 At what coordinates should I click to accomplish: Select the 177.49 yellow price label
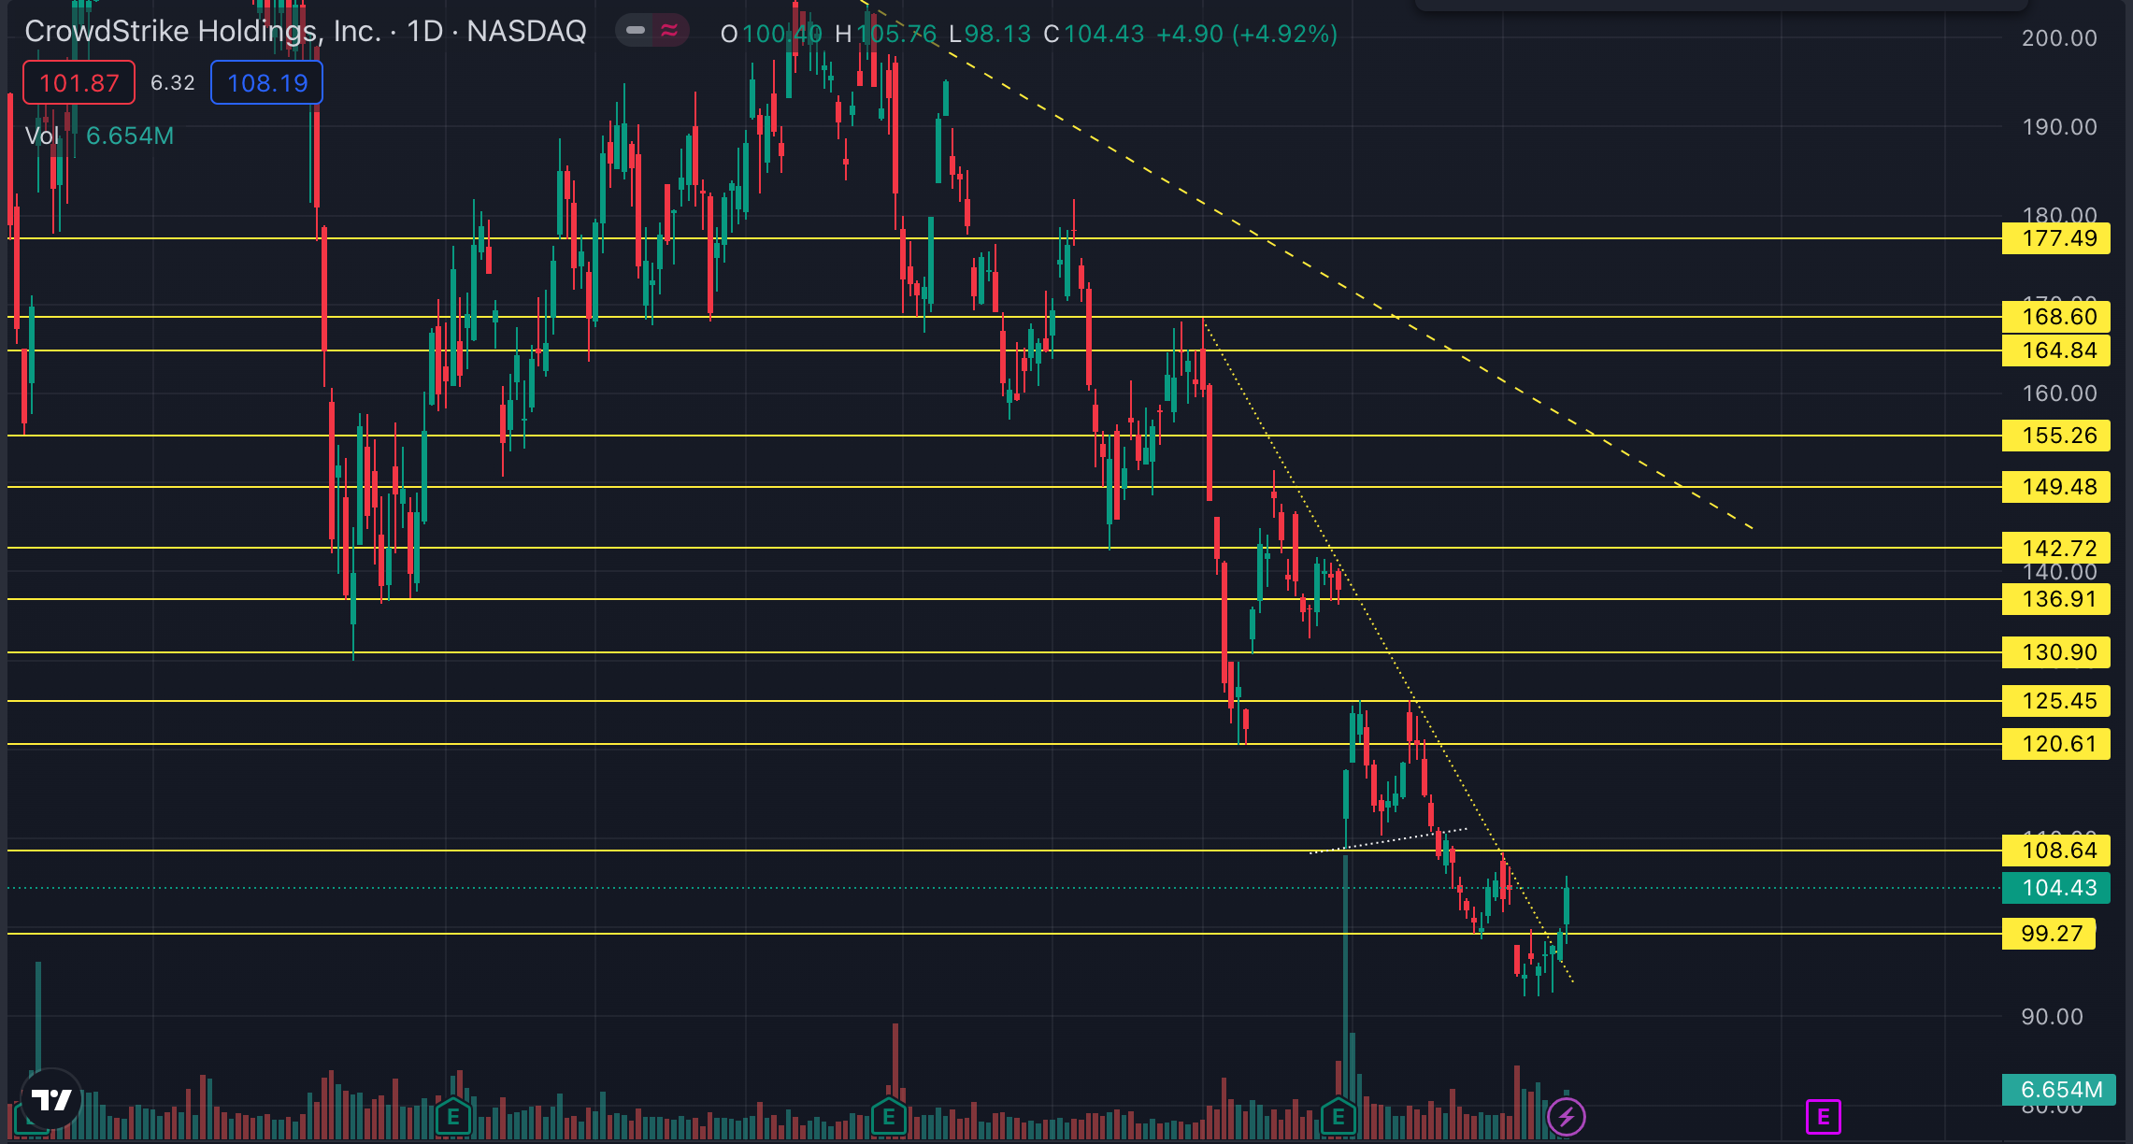(2056, 238)
